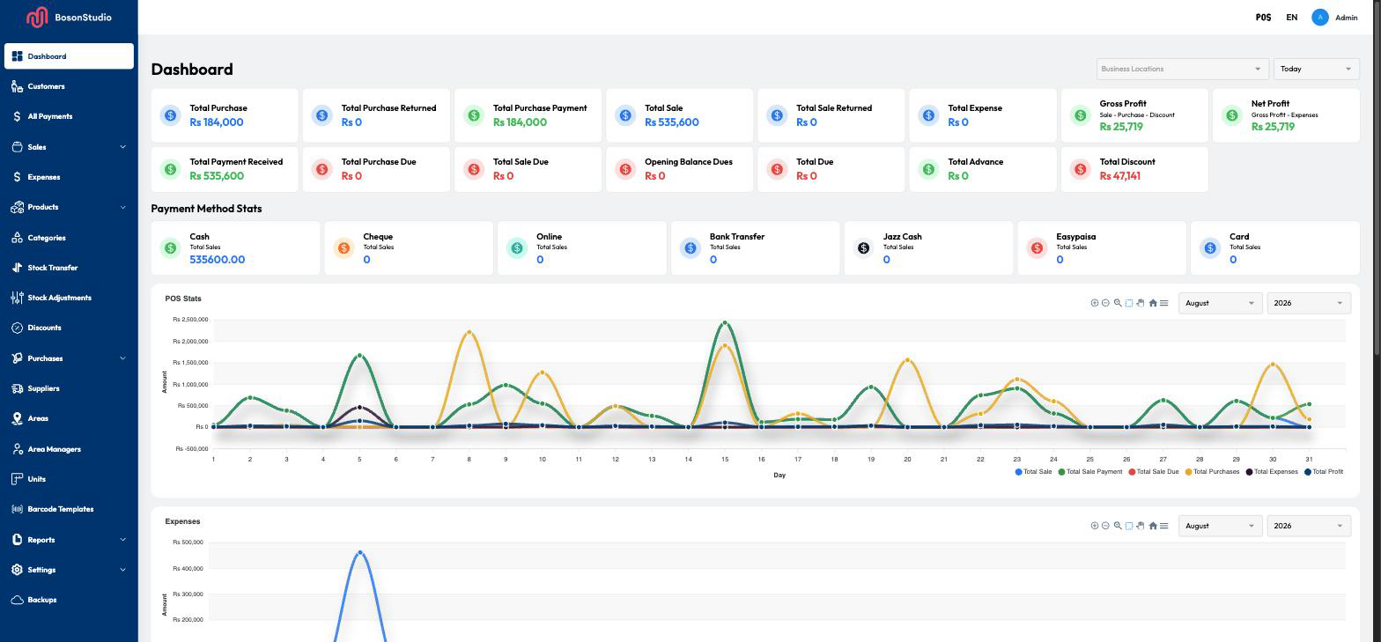Expand the Sales submenu chevron
Viewport: 1381px width, 642px height.
[122, 147]
